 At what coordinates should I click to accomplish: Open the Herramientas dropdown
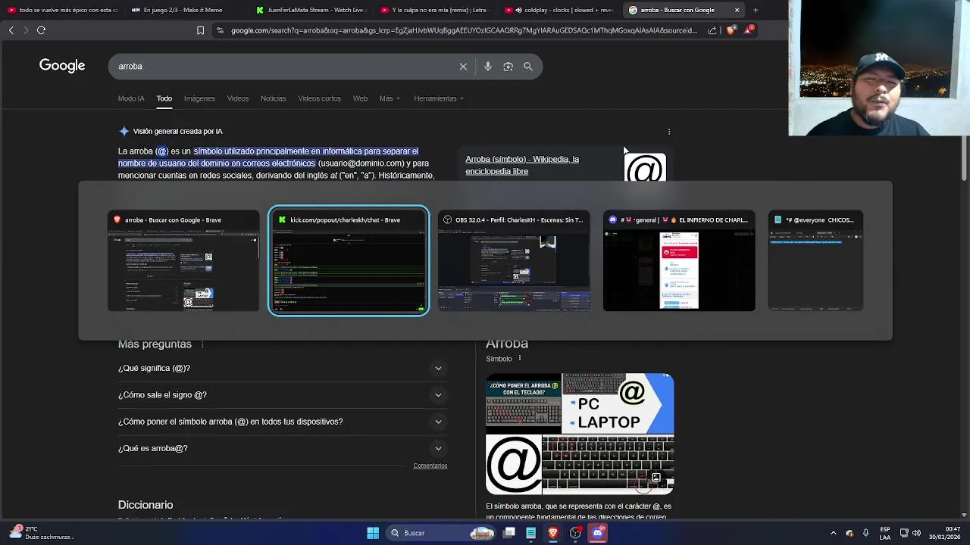[439, 98]
